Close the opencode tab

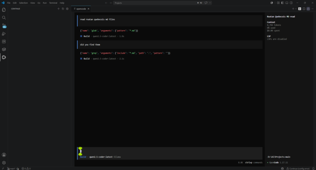click(x=89, y=9)
